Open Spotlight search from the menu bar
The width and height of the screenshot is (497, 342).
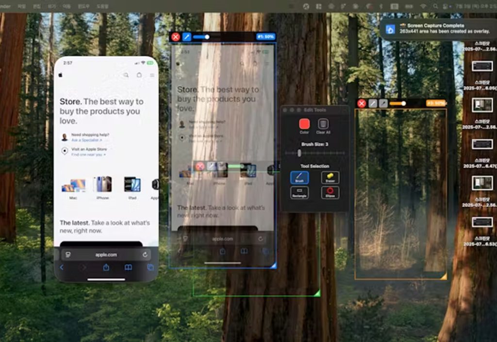point(435,6)
